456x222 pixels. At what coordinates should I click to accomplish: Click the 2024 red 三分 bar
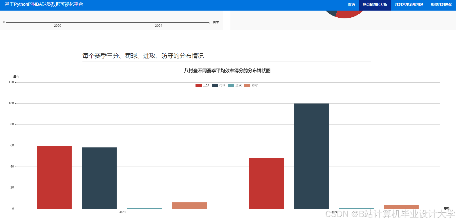tap(266, 183)
